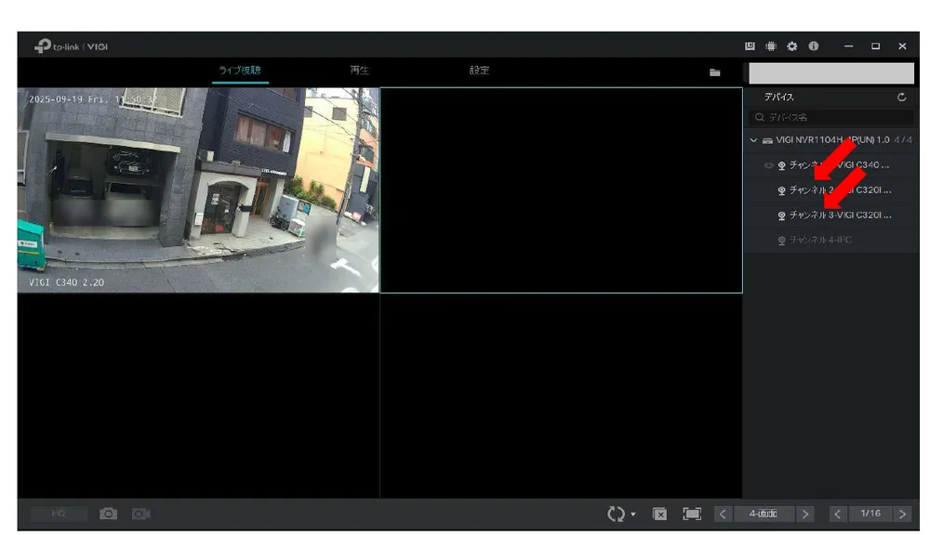930x535 pixels.
Task: Select チャンネル 2 VIGI C320I in device list
Action: [x=830, y=190]
